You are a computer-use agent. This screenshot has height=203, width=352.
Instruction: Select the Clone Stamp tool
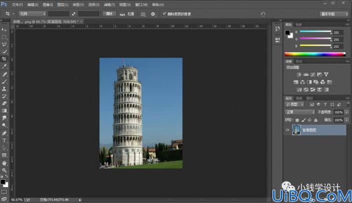tap(4, 89)
